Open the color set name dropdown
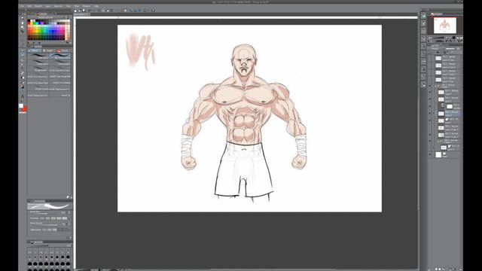Image resolution: width=482 pixels, height=271 pixels. (x=46, y=17)
